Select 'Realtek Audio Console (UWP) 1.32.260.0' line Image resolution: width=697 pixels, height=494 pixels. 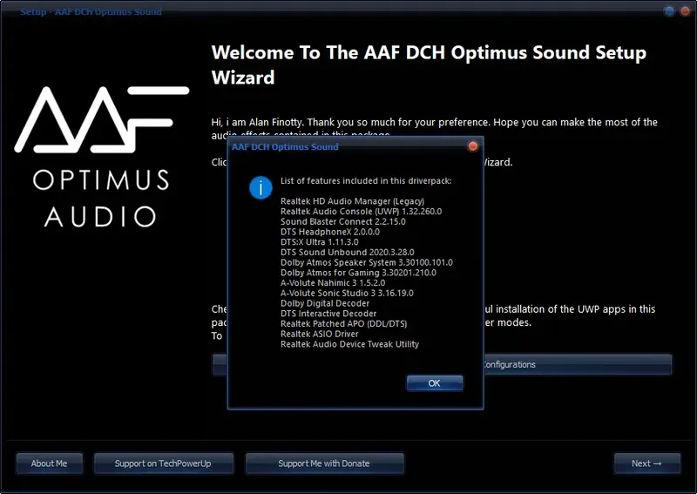tap(361, 211)
